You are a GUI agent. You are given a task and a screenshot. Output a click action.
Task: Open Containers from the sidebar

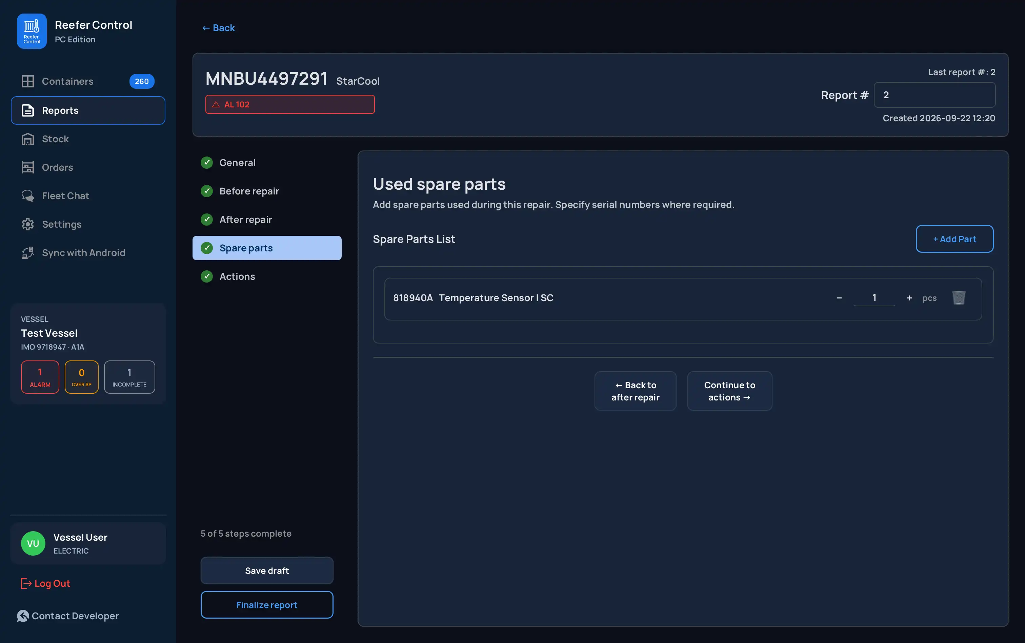88,81
